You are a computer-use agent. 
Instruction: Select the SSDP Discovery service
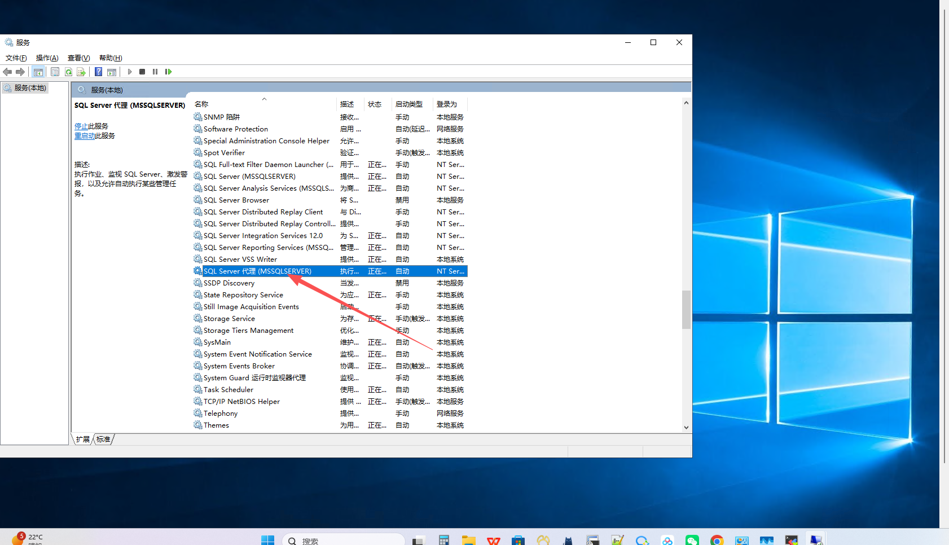pos(330,283)
